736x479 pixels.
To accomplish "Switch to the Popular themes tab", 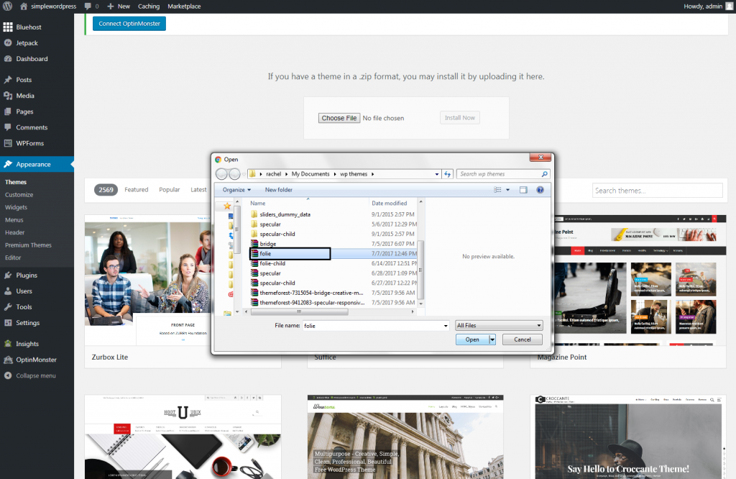I will (170, 190).
